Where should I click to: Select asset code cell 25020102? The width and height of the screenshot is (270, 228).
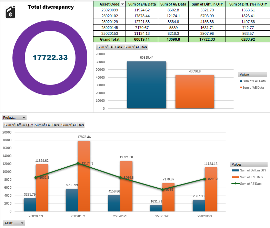[110, 16]
